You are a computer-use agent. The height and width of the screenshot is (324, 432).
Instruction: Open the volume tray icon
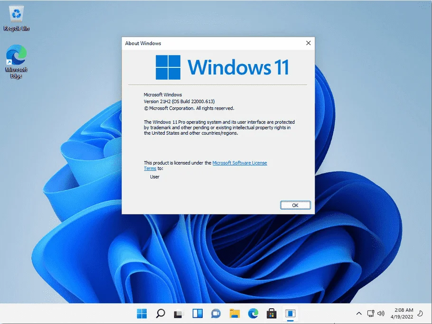point(381,314)
